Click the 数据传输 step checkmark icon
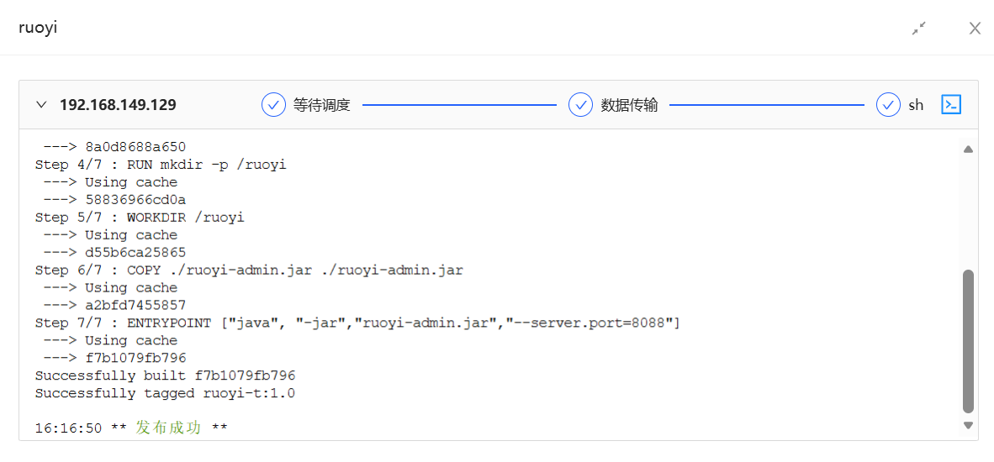994x462 pixels. click(581, 105)
